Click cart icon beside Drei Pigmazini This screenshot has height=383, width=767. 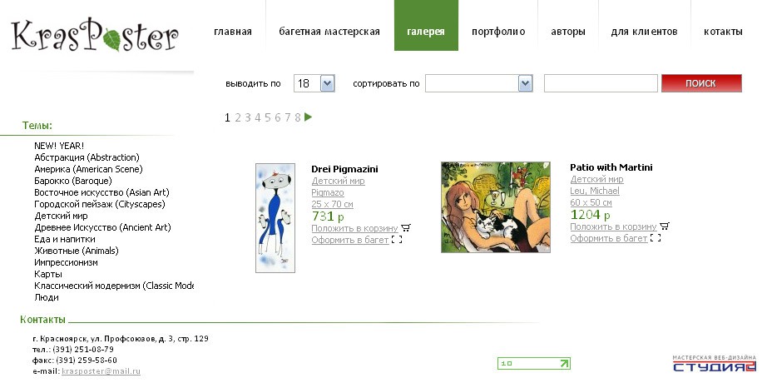tap(405, 228)
